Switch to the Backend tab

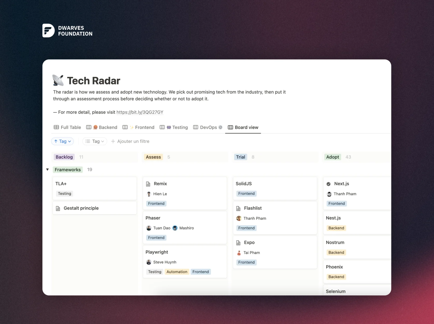click(x=102, y=127)
